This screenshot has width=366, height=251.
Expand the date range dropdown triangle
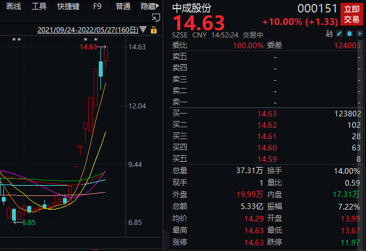click(143, 30)
